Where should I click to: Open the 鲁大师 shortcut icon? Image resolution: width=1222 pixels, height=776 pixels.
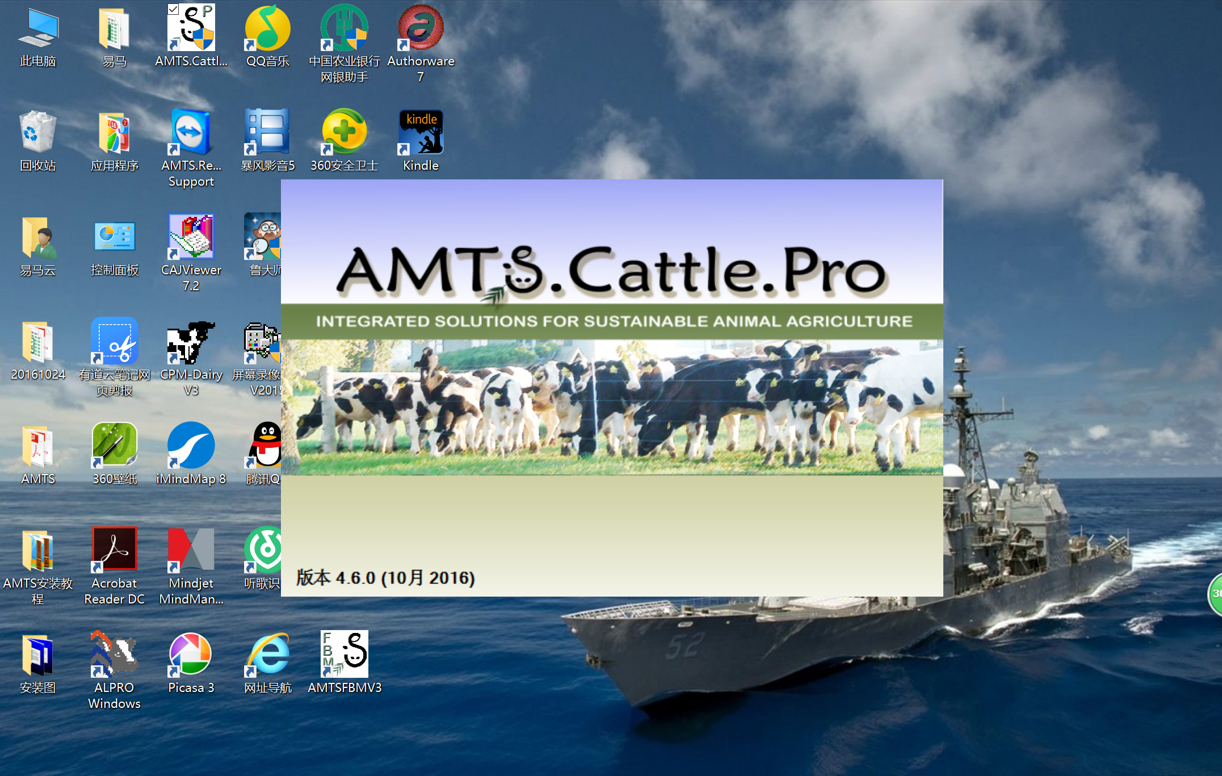coord(263,246)
